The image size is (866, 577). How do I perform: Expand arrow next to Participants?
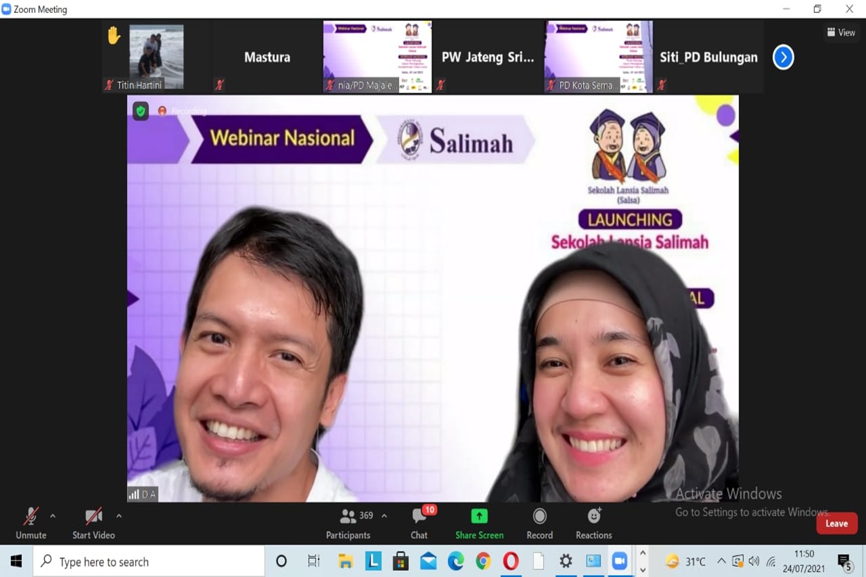[x=384, y=516]
